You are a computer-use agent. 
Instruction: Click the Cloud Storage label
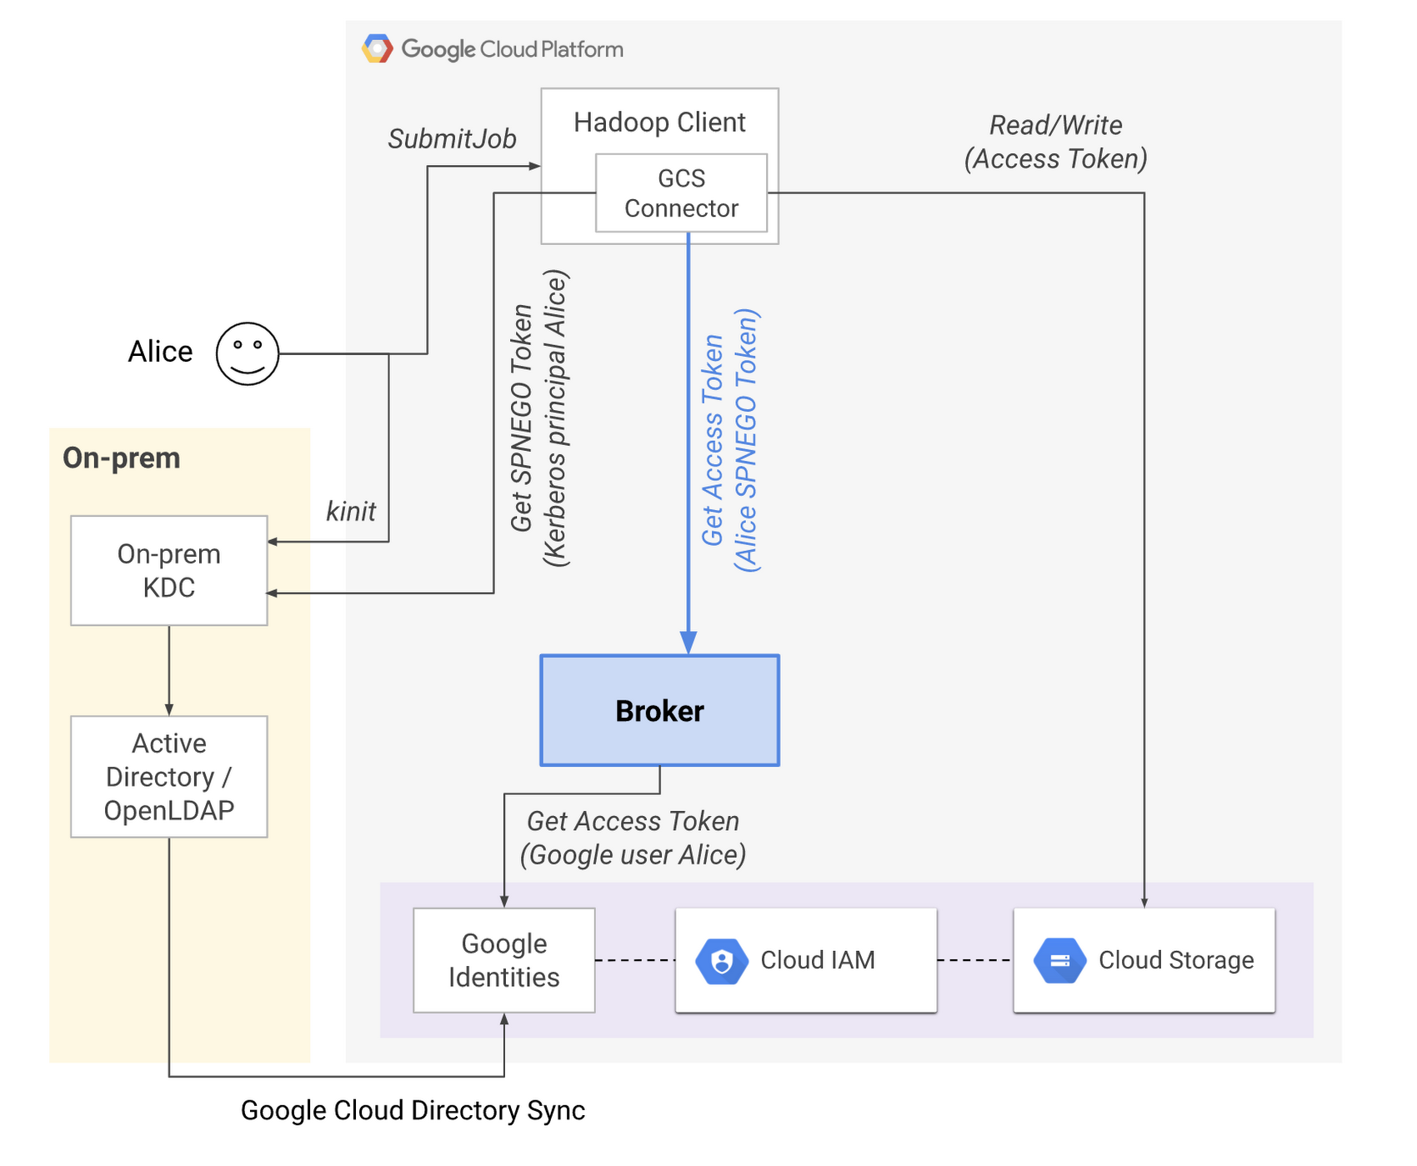tap(1176, 960)
